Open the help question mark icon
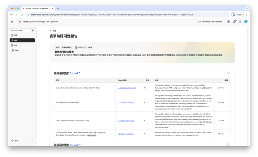Viewport: 258px width, 157px height. pyautogui.click(x=228, y=22)
